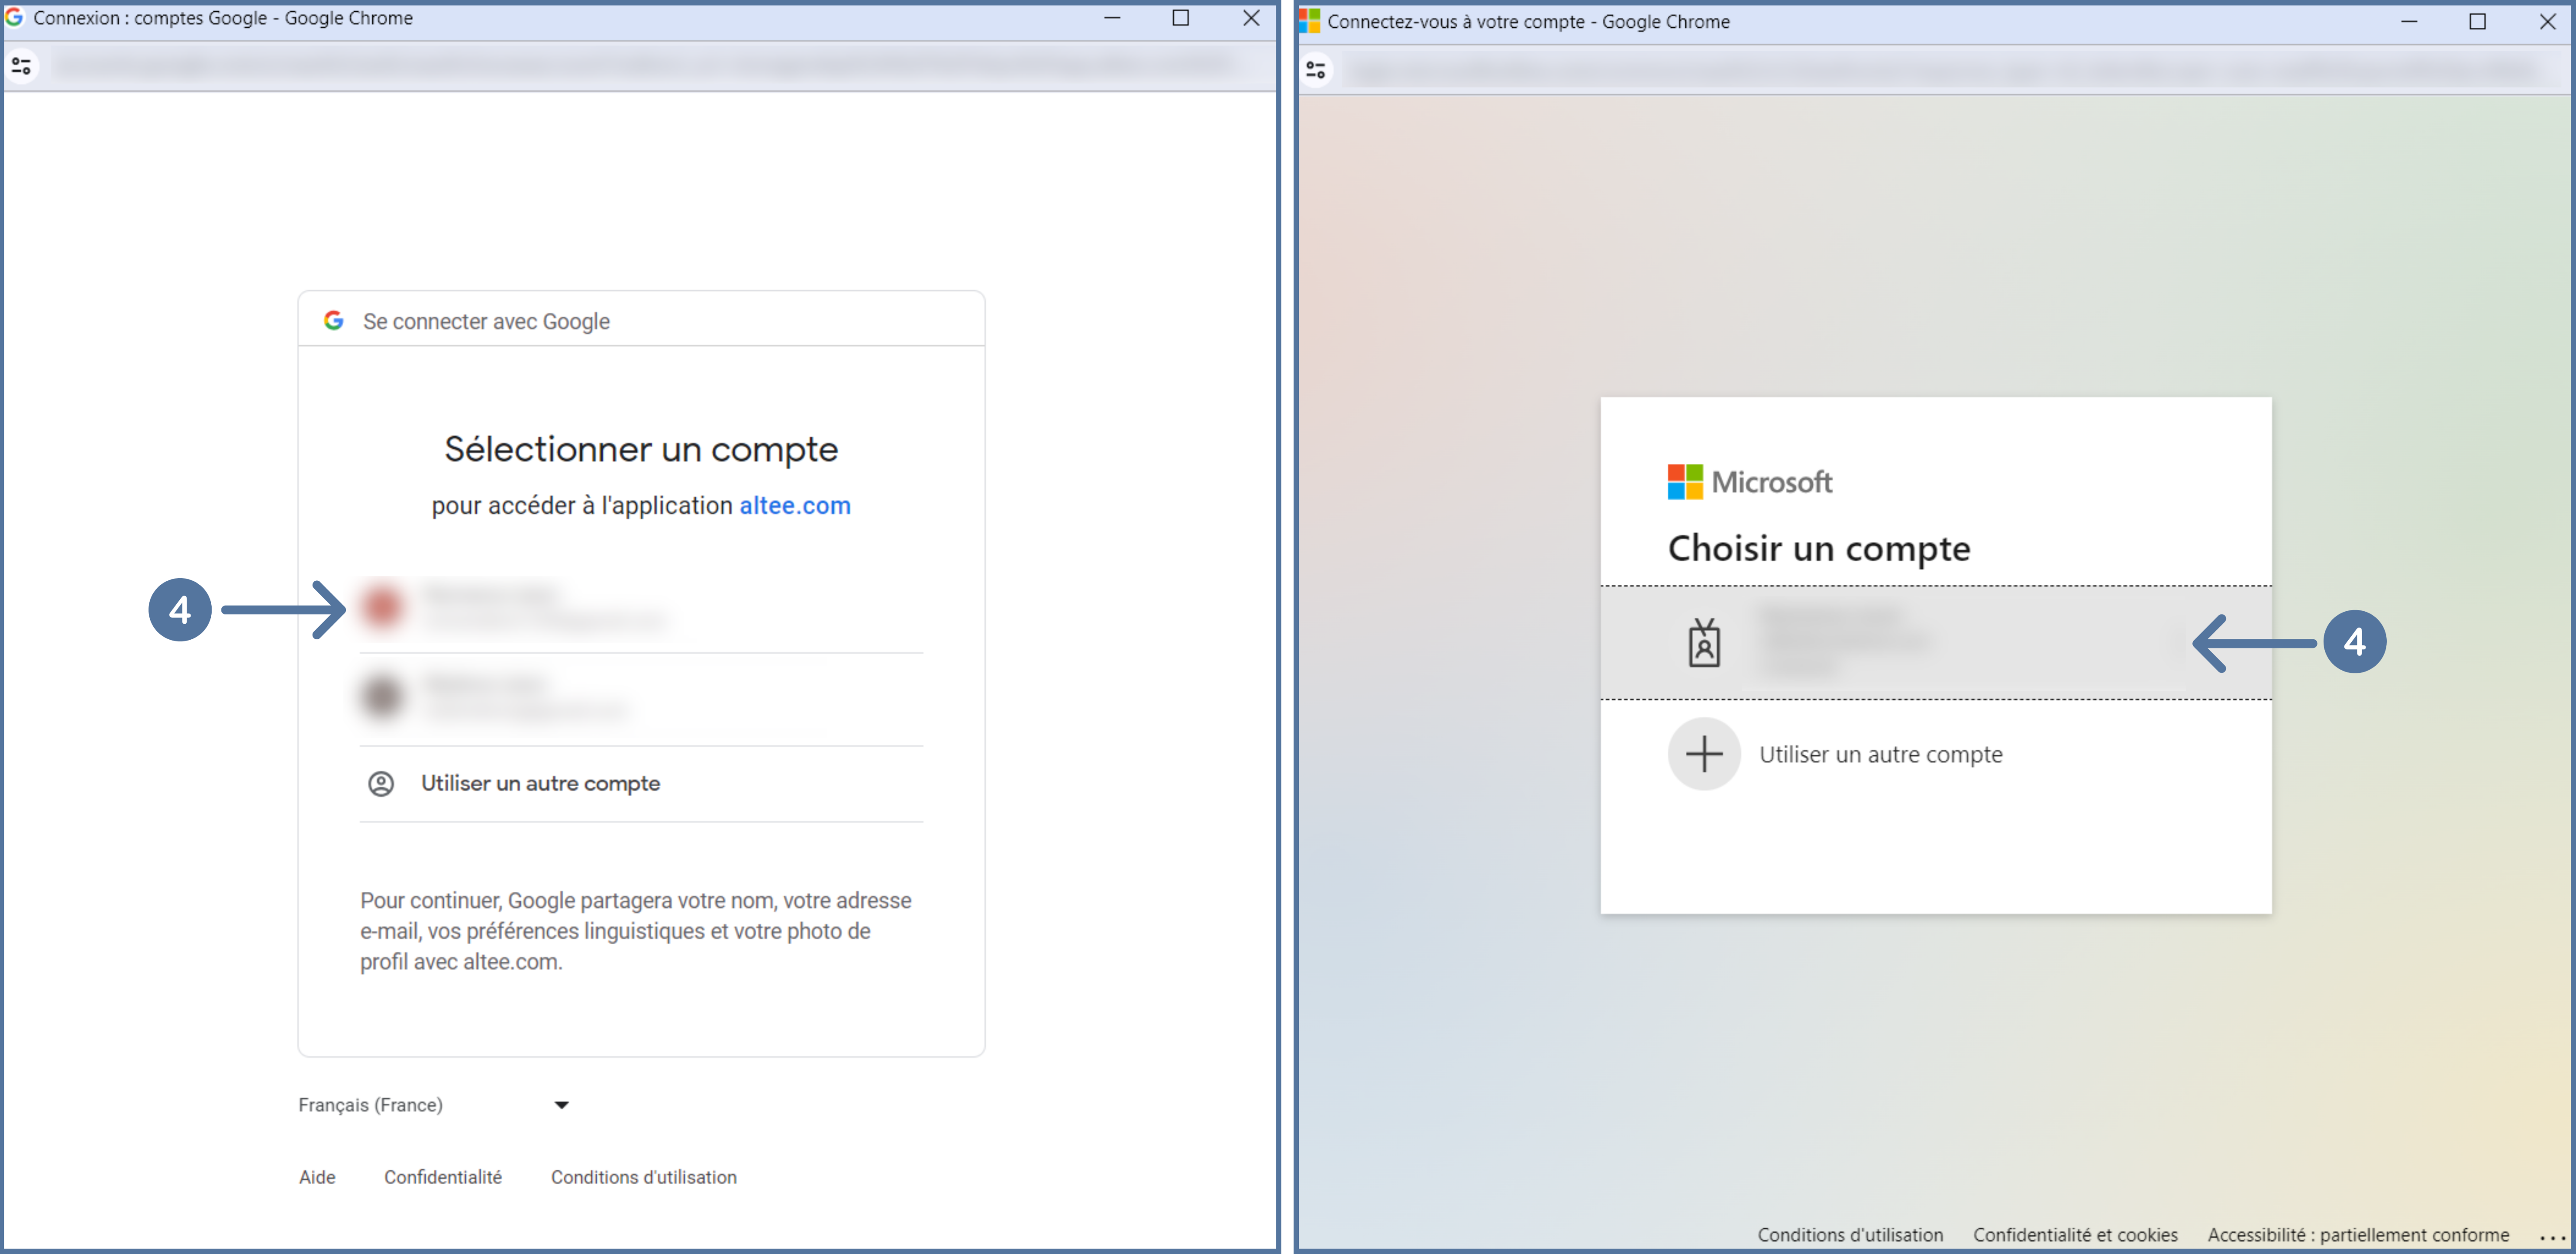Open the altee.com application link
Screen dimensions: 2576x1254
795,505
